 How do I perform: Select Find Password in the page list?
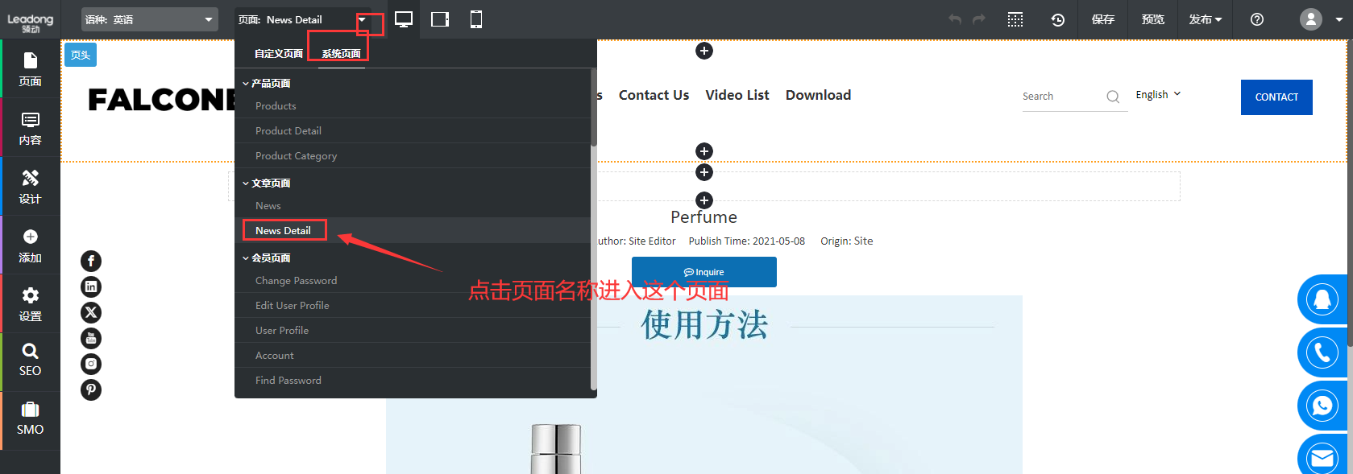(413, 380)
